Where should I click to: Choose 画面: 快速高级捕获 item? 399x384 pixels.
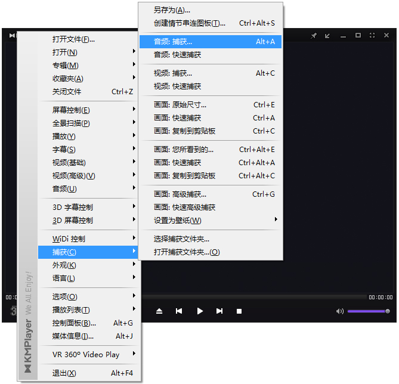coord(211,207)
